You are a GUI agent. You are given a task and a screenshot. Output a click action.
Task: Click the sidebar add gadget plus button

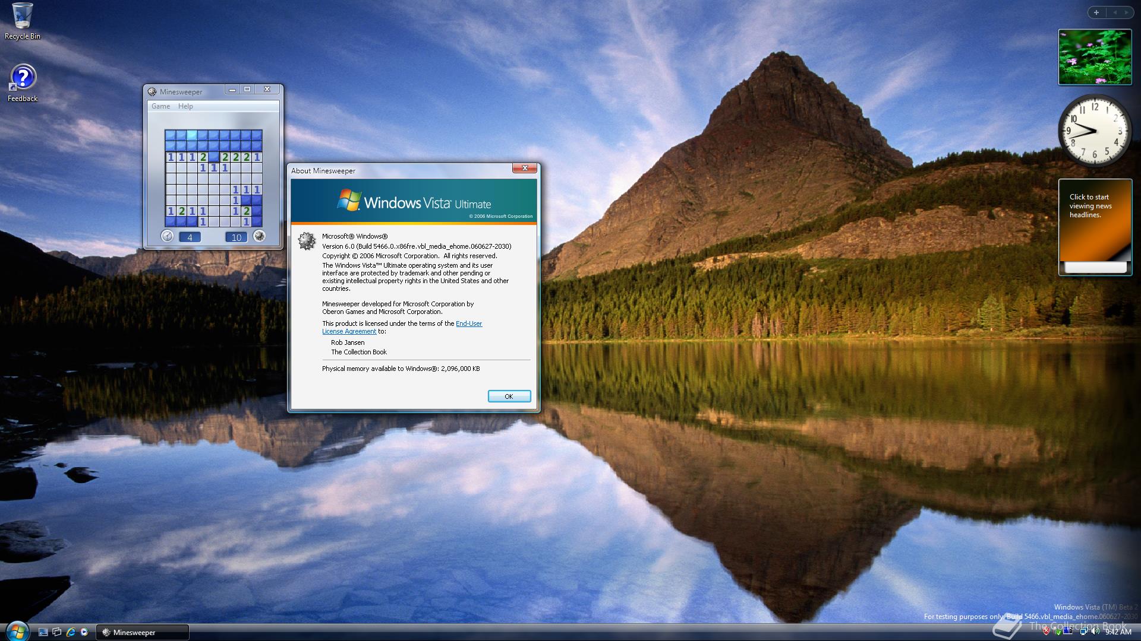pyautogui.click(x=1096, y=12)
